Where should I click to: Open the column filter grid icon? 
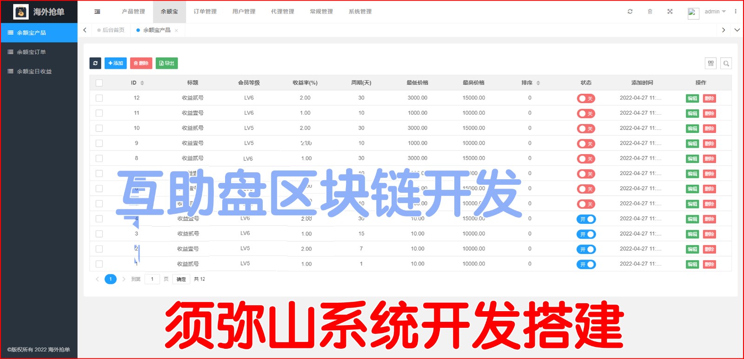[711, 64]
